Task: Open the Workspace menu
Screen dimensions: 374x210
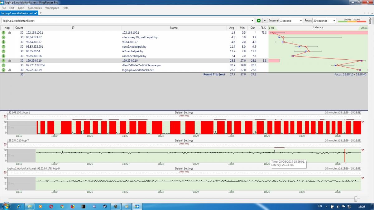Action: click(52, 8)
